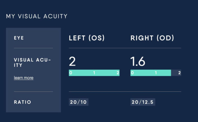Click the RATIO row label
The height and width of the screenshot is (122, 198).
[22, 102]
